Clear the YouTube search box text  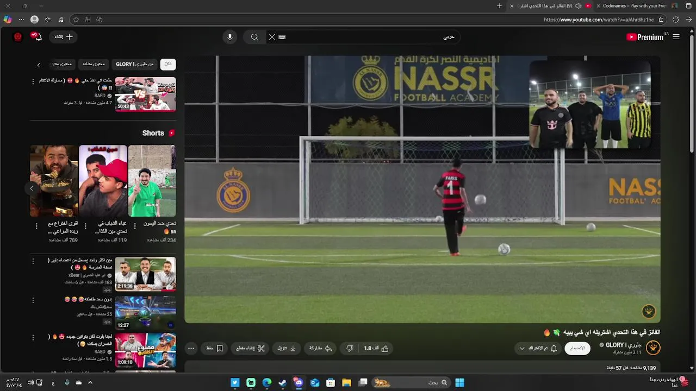point(272,37)
